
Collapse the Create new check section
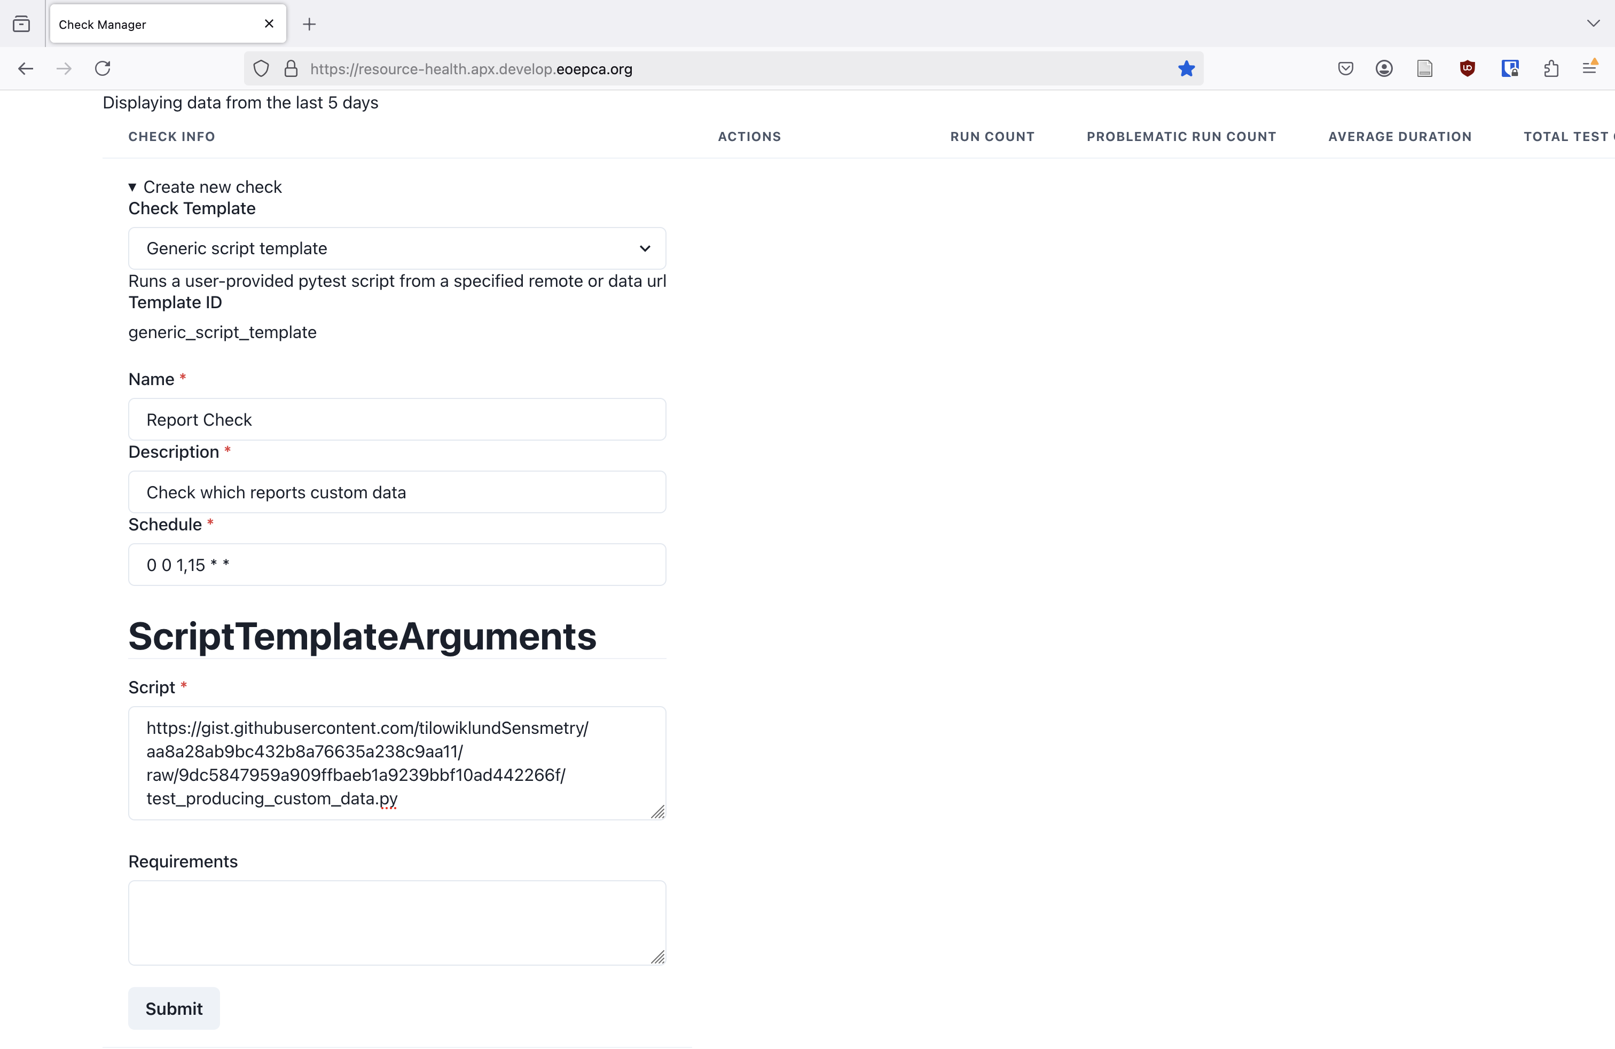pos(205,186)
